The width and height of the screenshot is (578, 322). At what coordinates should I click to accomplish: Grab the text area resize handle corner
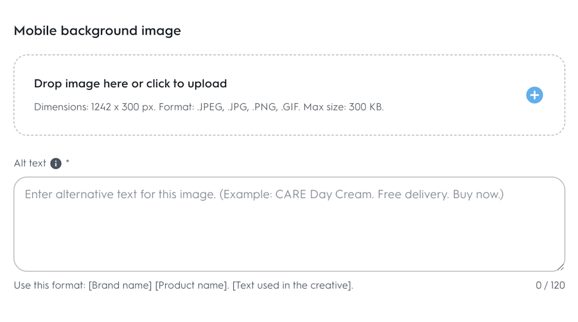[561, 267]
